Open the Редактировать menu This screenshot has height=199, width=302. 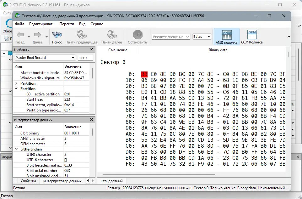tap(42, 24)
